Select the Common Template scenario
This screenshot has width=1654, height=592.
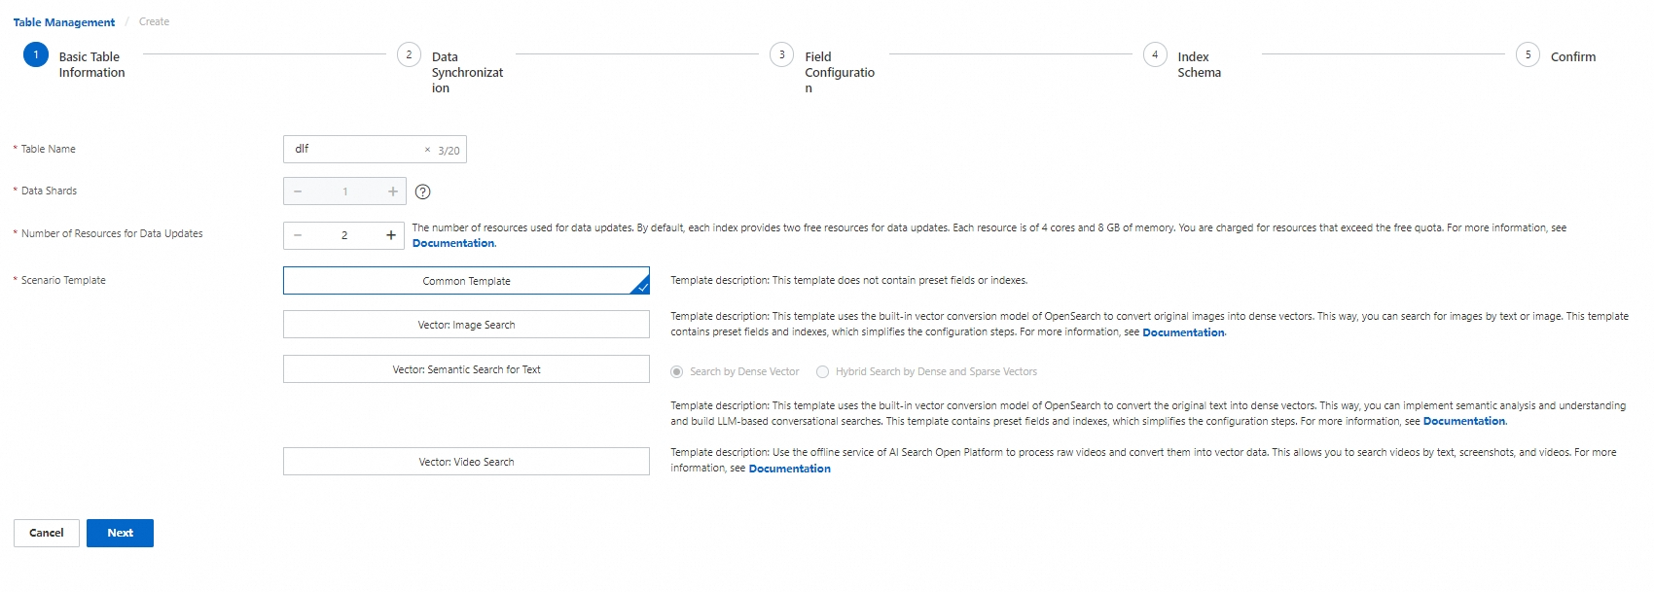click(x=466, y=281)
